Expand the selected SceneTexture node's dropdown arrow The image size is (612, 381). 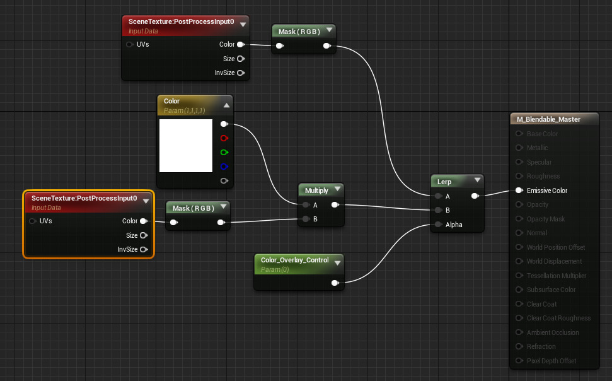146,201
